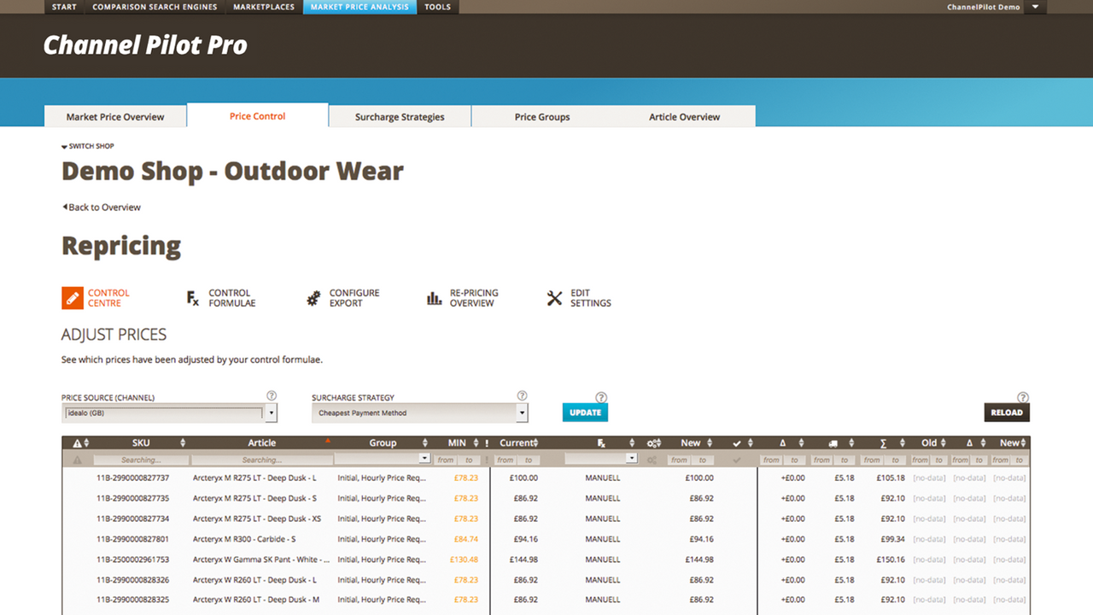Sort by Old column arrows

(x=943, y=443)
